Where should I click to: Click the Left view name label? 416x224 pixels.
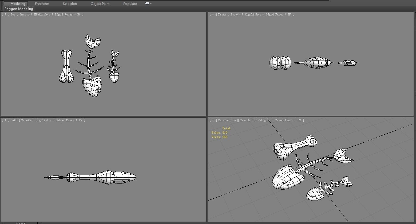(14, 120)
